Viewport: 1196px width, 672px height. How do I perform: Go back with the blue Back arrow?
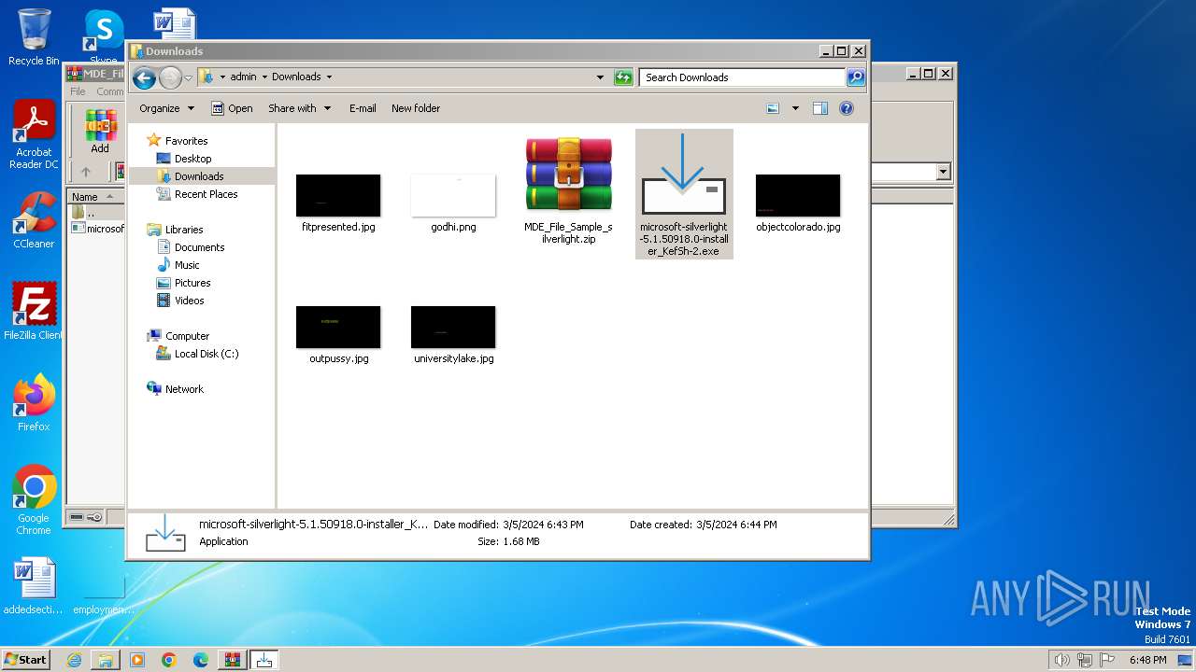[x=144, y=77]
